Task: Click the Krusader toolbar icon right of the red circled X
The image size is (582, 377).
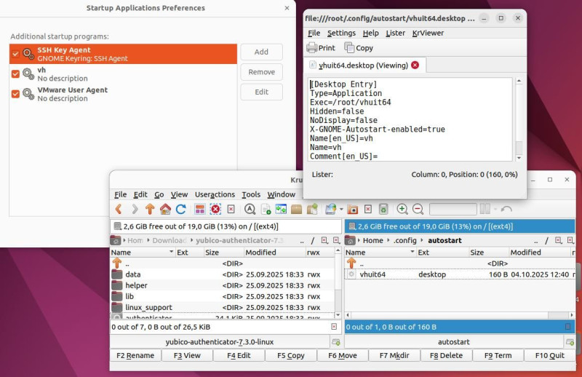Action: coord(231,210)
